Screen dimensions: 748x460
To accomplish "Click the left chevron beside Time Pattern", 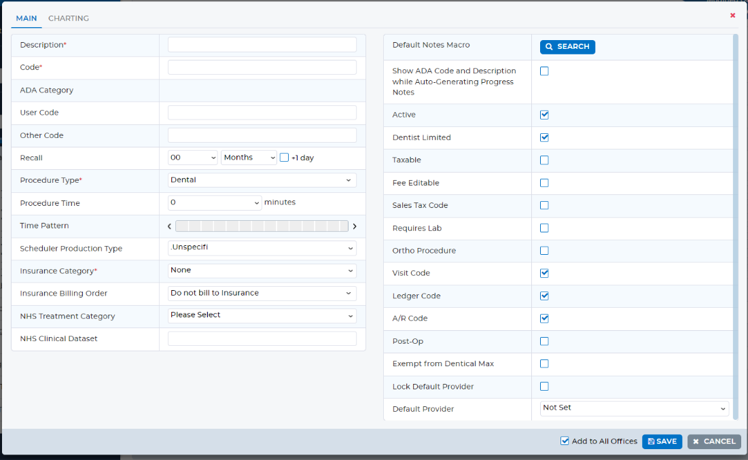I will click(168, 226).
